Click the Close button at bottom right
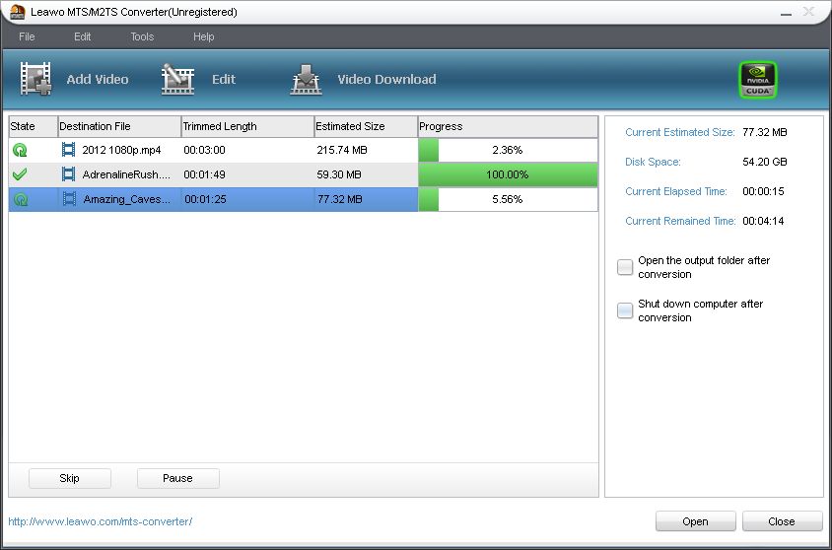Screen dimensions: 832x550 click(x=782, y=521)
